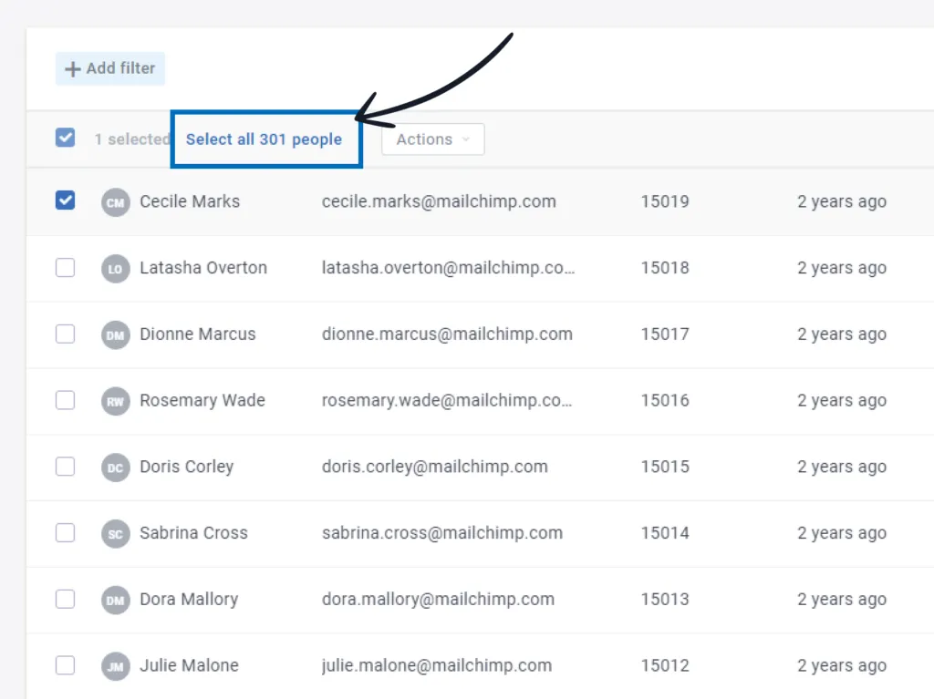Click the CM avatar for Cecile Marks
This screenshot has height=699, width=934.
click(116, 202)
